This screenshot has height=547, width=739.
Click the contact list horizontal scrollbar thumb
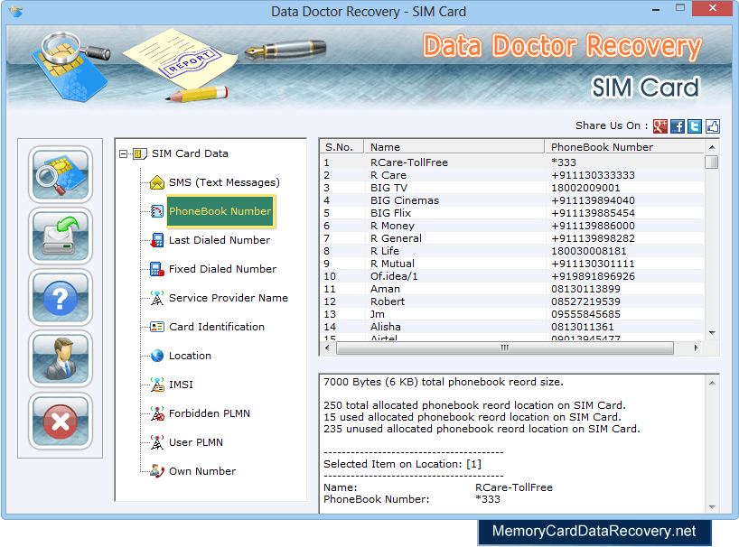point(505,348)
